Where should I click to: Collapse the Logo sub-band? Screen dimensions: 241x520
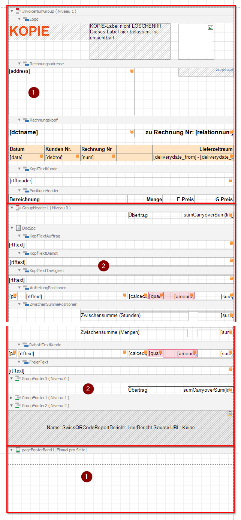(19, 19)
